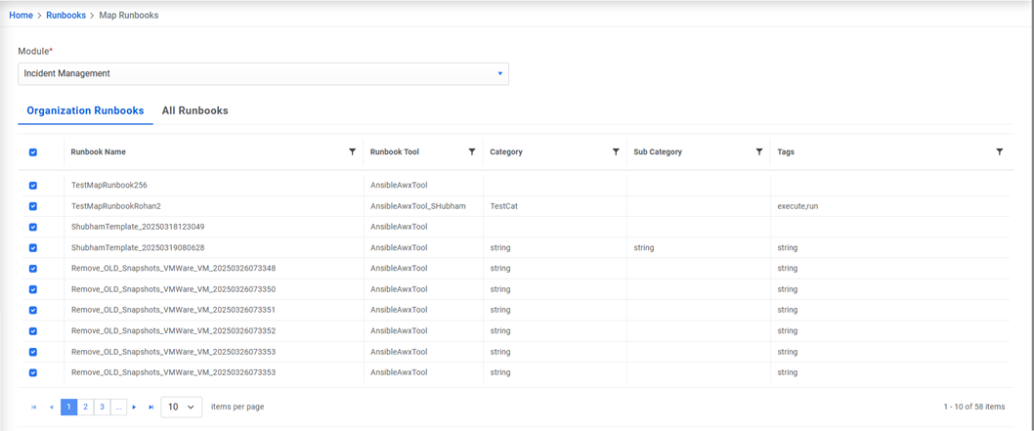Image resolution: width=1034 pixels, height=431 pixels.
Task: Open the Sub Category column filter
Action: pyautogui.click(x=759, y=152)
